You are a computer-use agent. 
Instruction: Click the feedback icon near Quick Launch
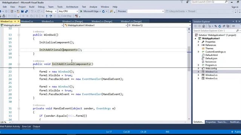point(188,2)
